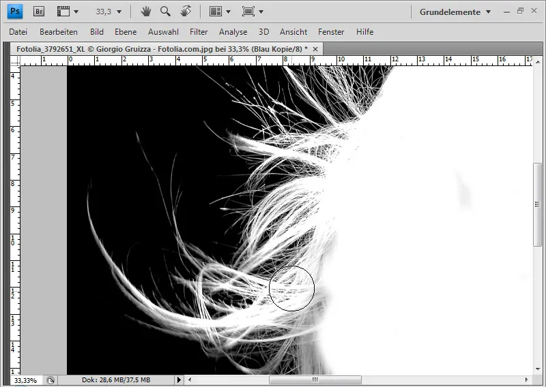Open the Analyse menu
Image resolution: width=546 pixels, height=387 pixels.
coord(233,32)
